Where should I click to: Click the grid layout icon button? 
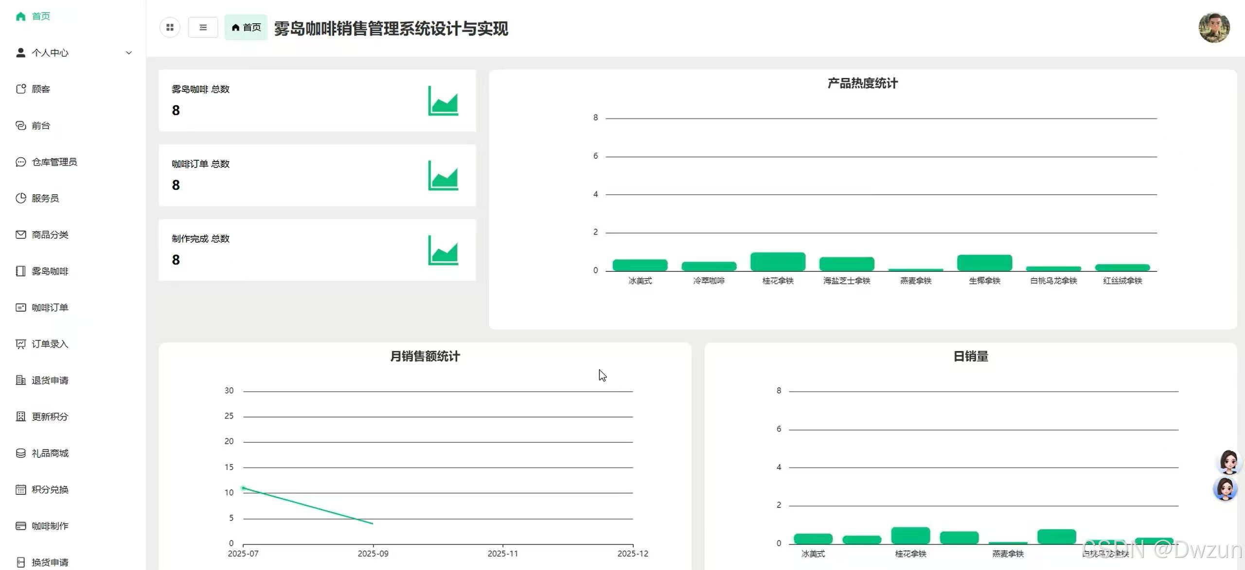tap(170, 28)
